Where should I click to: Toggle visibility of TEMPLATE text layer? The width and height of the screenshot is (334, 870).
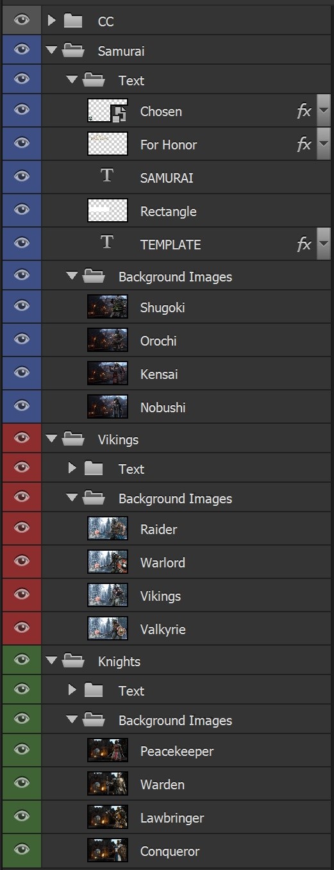pos(22,244)
